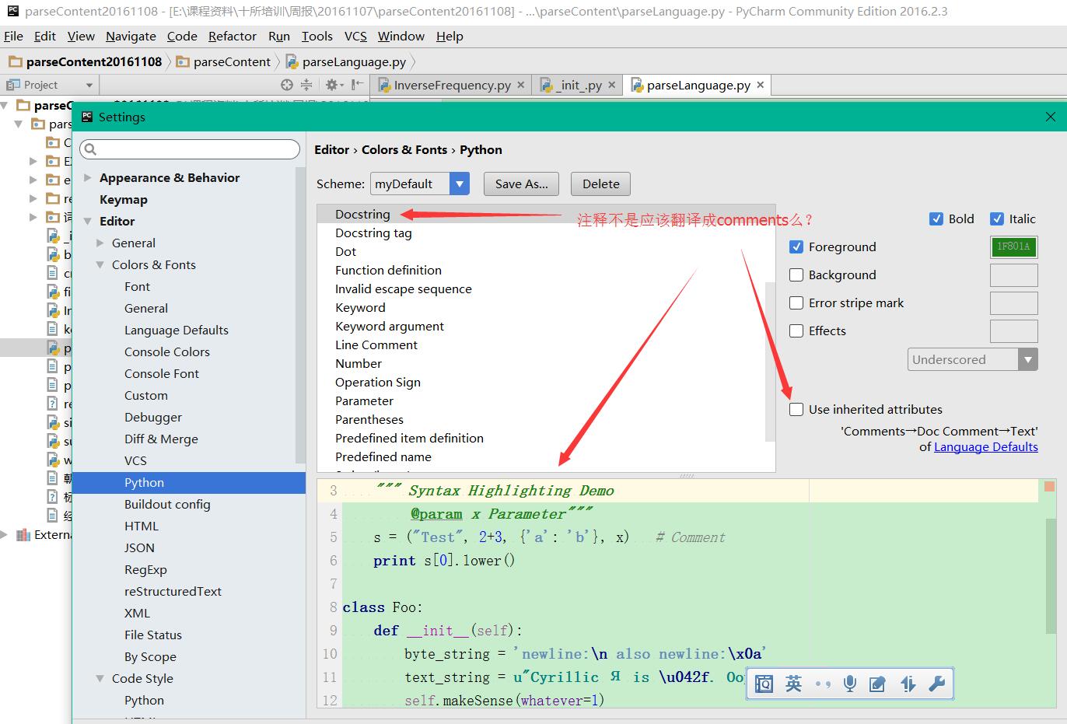
Task: Click the Save As... button
Action: pyautogui.click(x=521, y=184)
